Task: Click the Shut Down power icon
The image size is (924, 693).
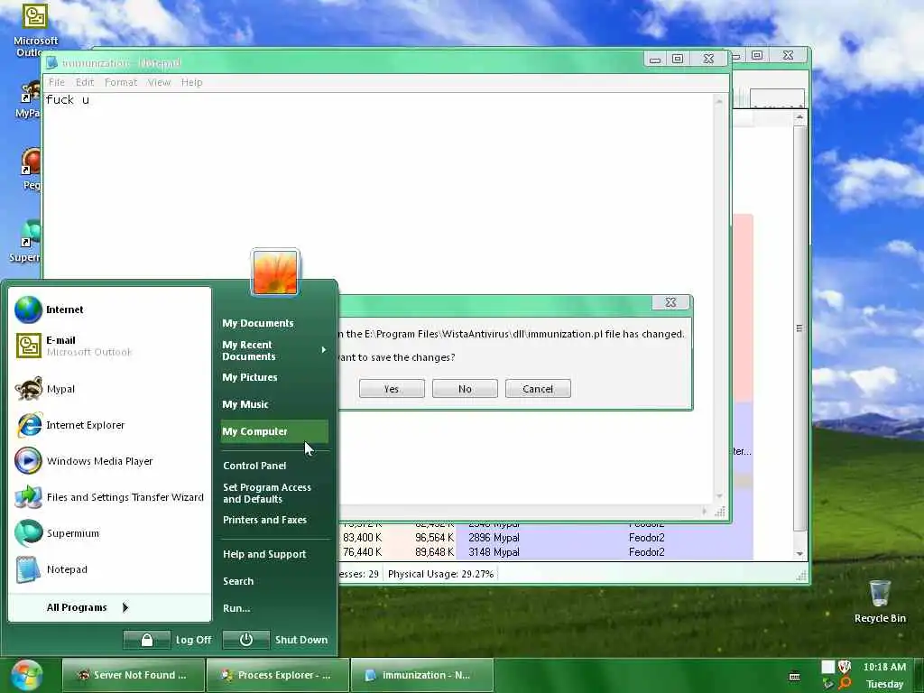Action: 246,640
